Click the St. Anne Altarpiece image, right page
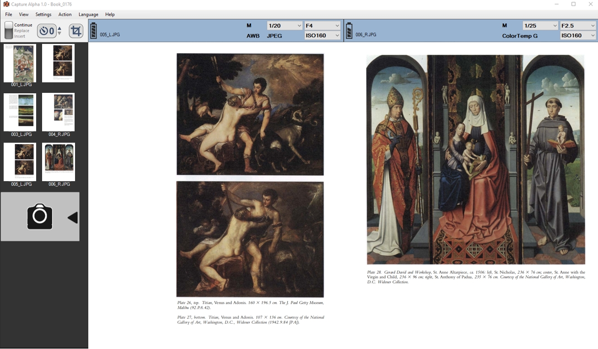The image size is (598, 349). (476, 160)
